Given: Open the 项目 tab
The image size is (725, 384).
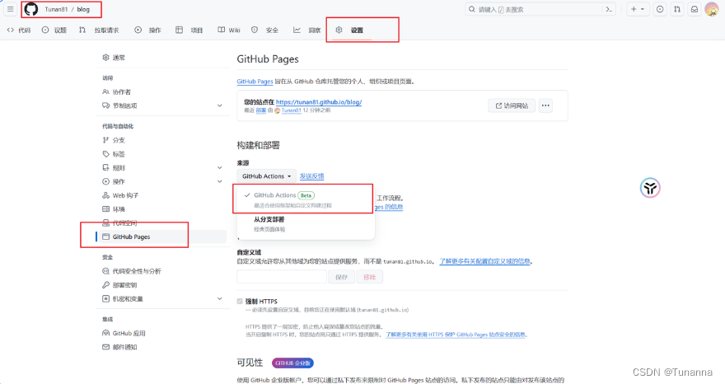Looking at the screenshot, I should tap(189, 30).
